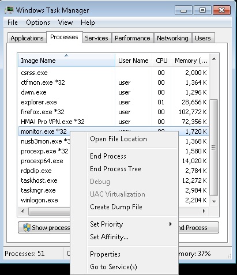Select the HMA! Pro VPN.exe *32 process
The image size is (237, 275).
114,122
